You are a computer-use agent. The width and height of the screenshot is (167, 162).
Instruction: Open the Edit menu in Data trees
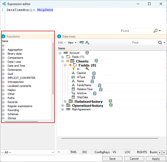click(62, 43)
